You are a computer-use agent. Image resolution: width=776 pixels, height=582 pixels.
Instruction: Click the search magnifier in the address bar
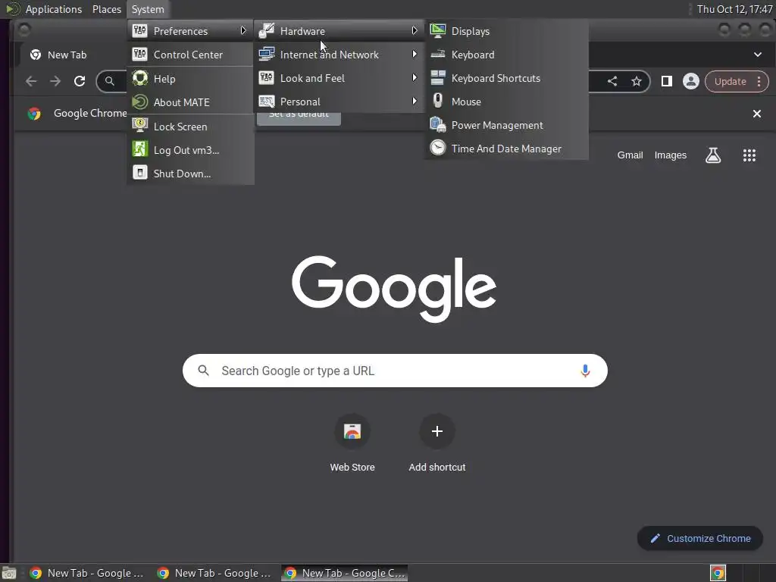point(110,81)
